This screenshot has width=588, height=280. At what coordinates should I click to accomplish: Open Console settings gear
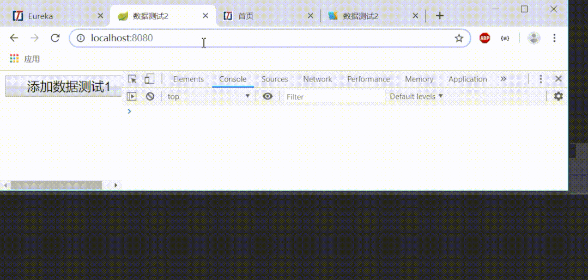point(559,96)
